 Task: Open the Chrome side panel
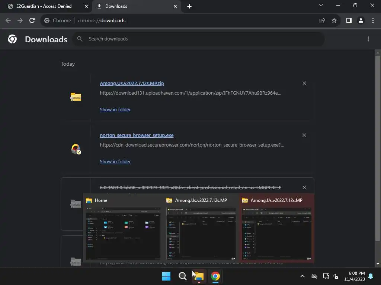click(349, 21)
